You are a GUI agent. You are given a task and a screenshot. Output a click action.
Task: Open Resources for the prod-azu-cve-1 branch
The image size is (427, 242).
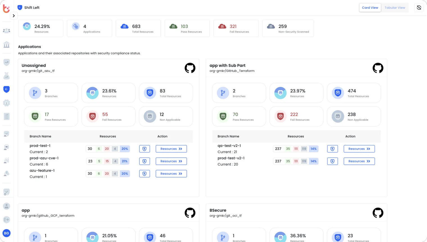point(171,161)
